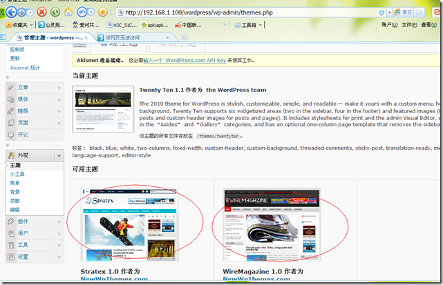Collapse the 外观 menu arrow
The height and width of the screenshot is (285, 443).
click(59, 156)
